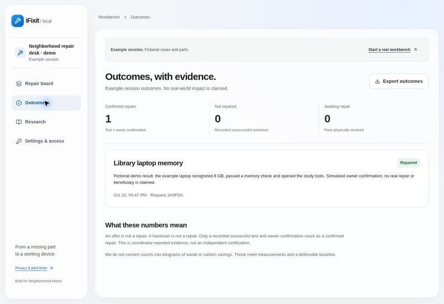Click the "Confirmed repairs" label
The width and height of the screenshot is (444, 304).
tap(121, 107)
